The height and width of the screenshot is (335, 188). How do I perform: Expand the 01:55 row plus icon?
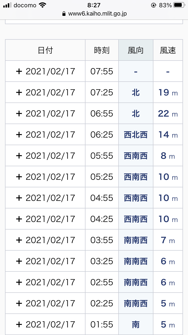tap(19, 324)
